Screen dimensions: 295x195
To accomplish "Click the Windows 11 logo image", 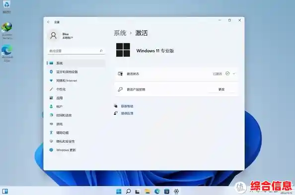I will pyautogui.click(x=123, y=50).
